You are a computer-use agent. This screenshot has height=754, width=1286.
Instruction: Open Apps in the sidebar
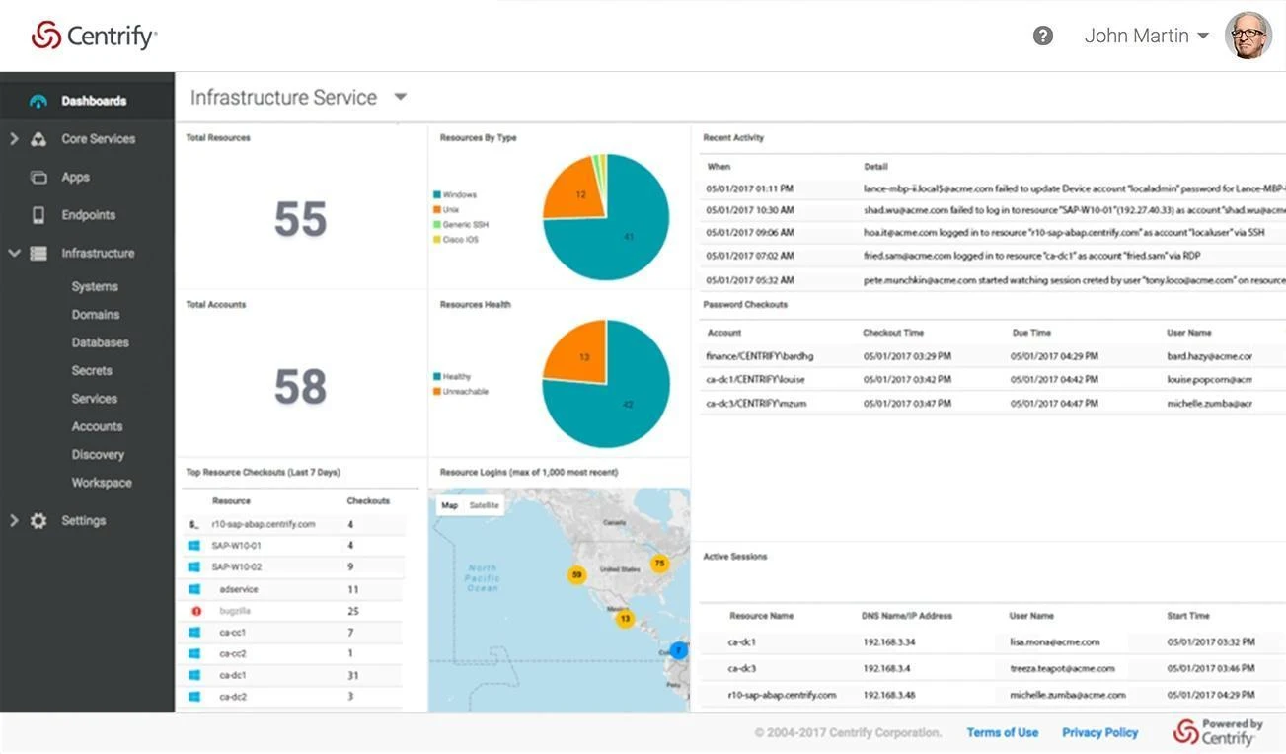point(76,178)
